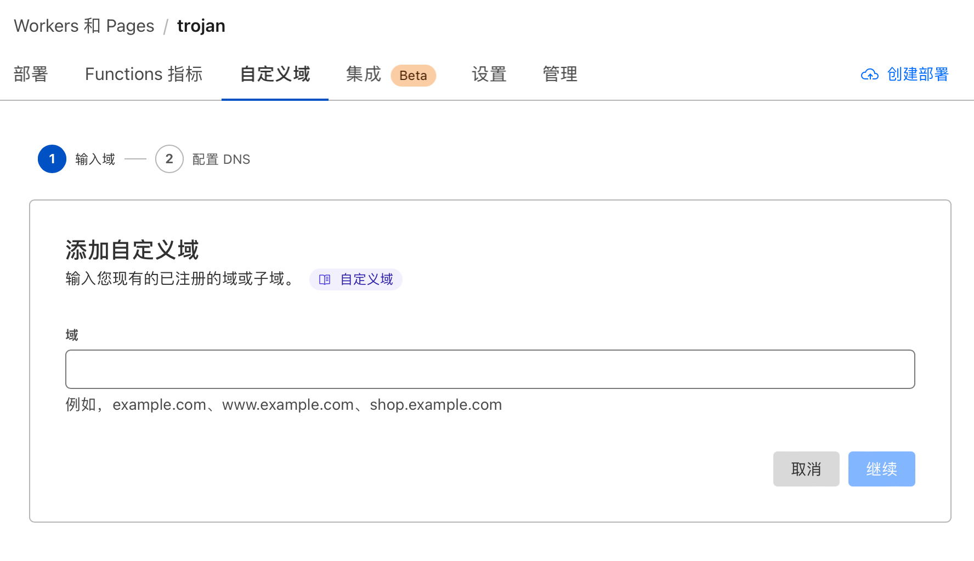Select the 自定义域 tab
This screenshot has width=974, height=561.
[275, 74]
